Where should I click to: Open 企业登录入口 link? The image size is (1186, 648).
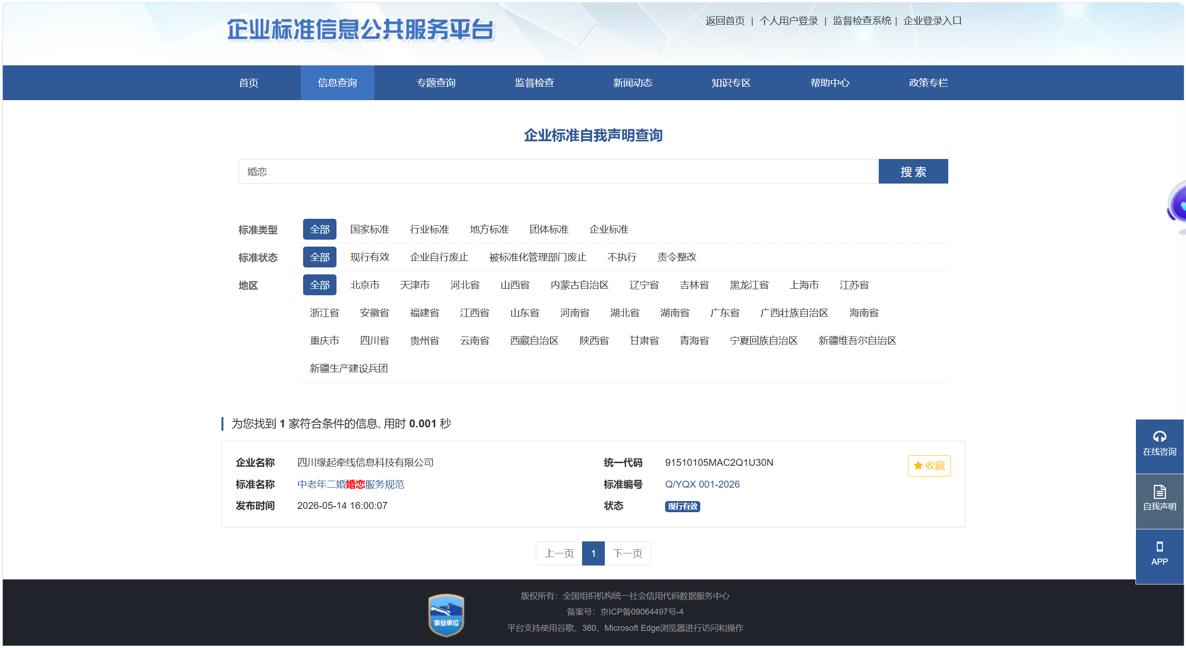point(932,21)
